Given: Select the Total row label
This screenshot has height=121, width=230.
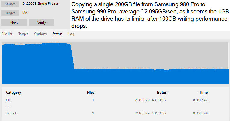Looking at the screenshot, I should pyautogui.click(x=12, y=113).
